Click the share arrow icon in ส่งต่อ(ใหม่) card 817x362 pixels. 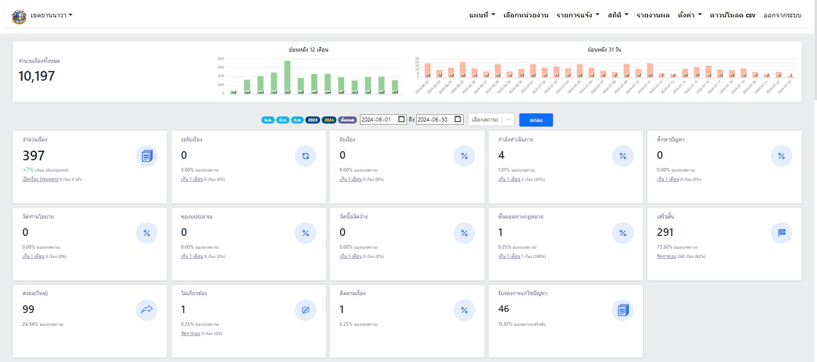(147, 310)
